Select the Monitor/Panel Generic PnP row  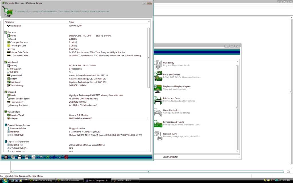pyautogui.click(x=76, y=115)
